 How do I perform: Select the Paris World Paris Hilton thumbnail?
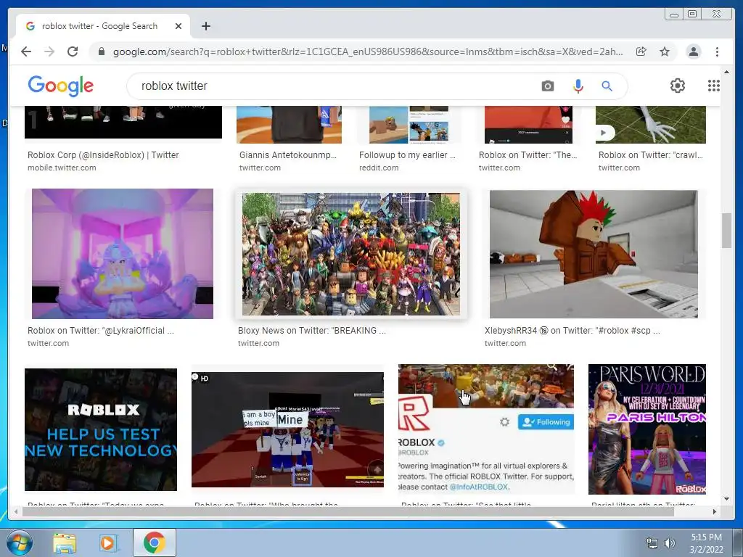point(646,429)
